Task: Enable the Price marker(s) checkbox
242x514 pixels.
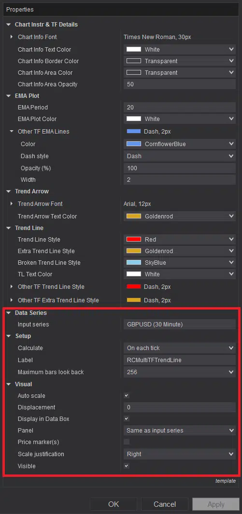Action: (x=127, y=442)
